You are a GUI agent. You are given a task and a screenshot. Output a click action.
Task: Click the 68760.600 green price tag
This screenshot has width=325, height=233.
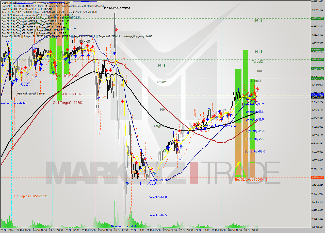click(x=317, y=50)
